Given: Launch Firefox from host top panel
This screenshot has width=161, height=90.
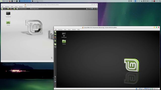Looking at the screenshot, I should point(10,1).
